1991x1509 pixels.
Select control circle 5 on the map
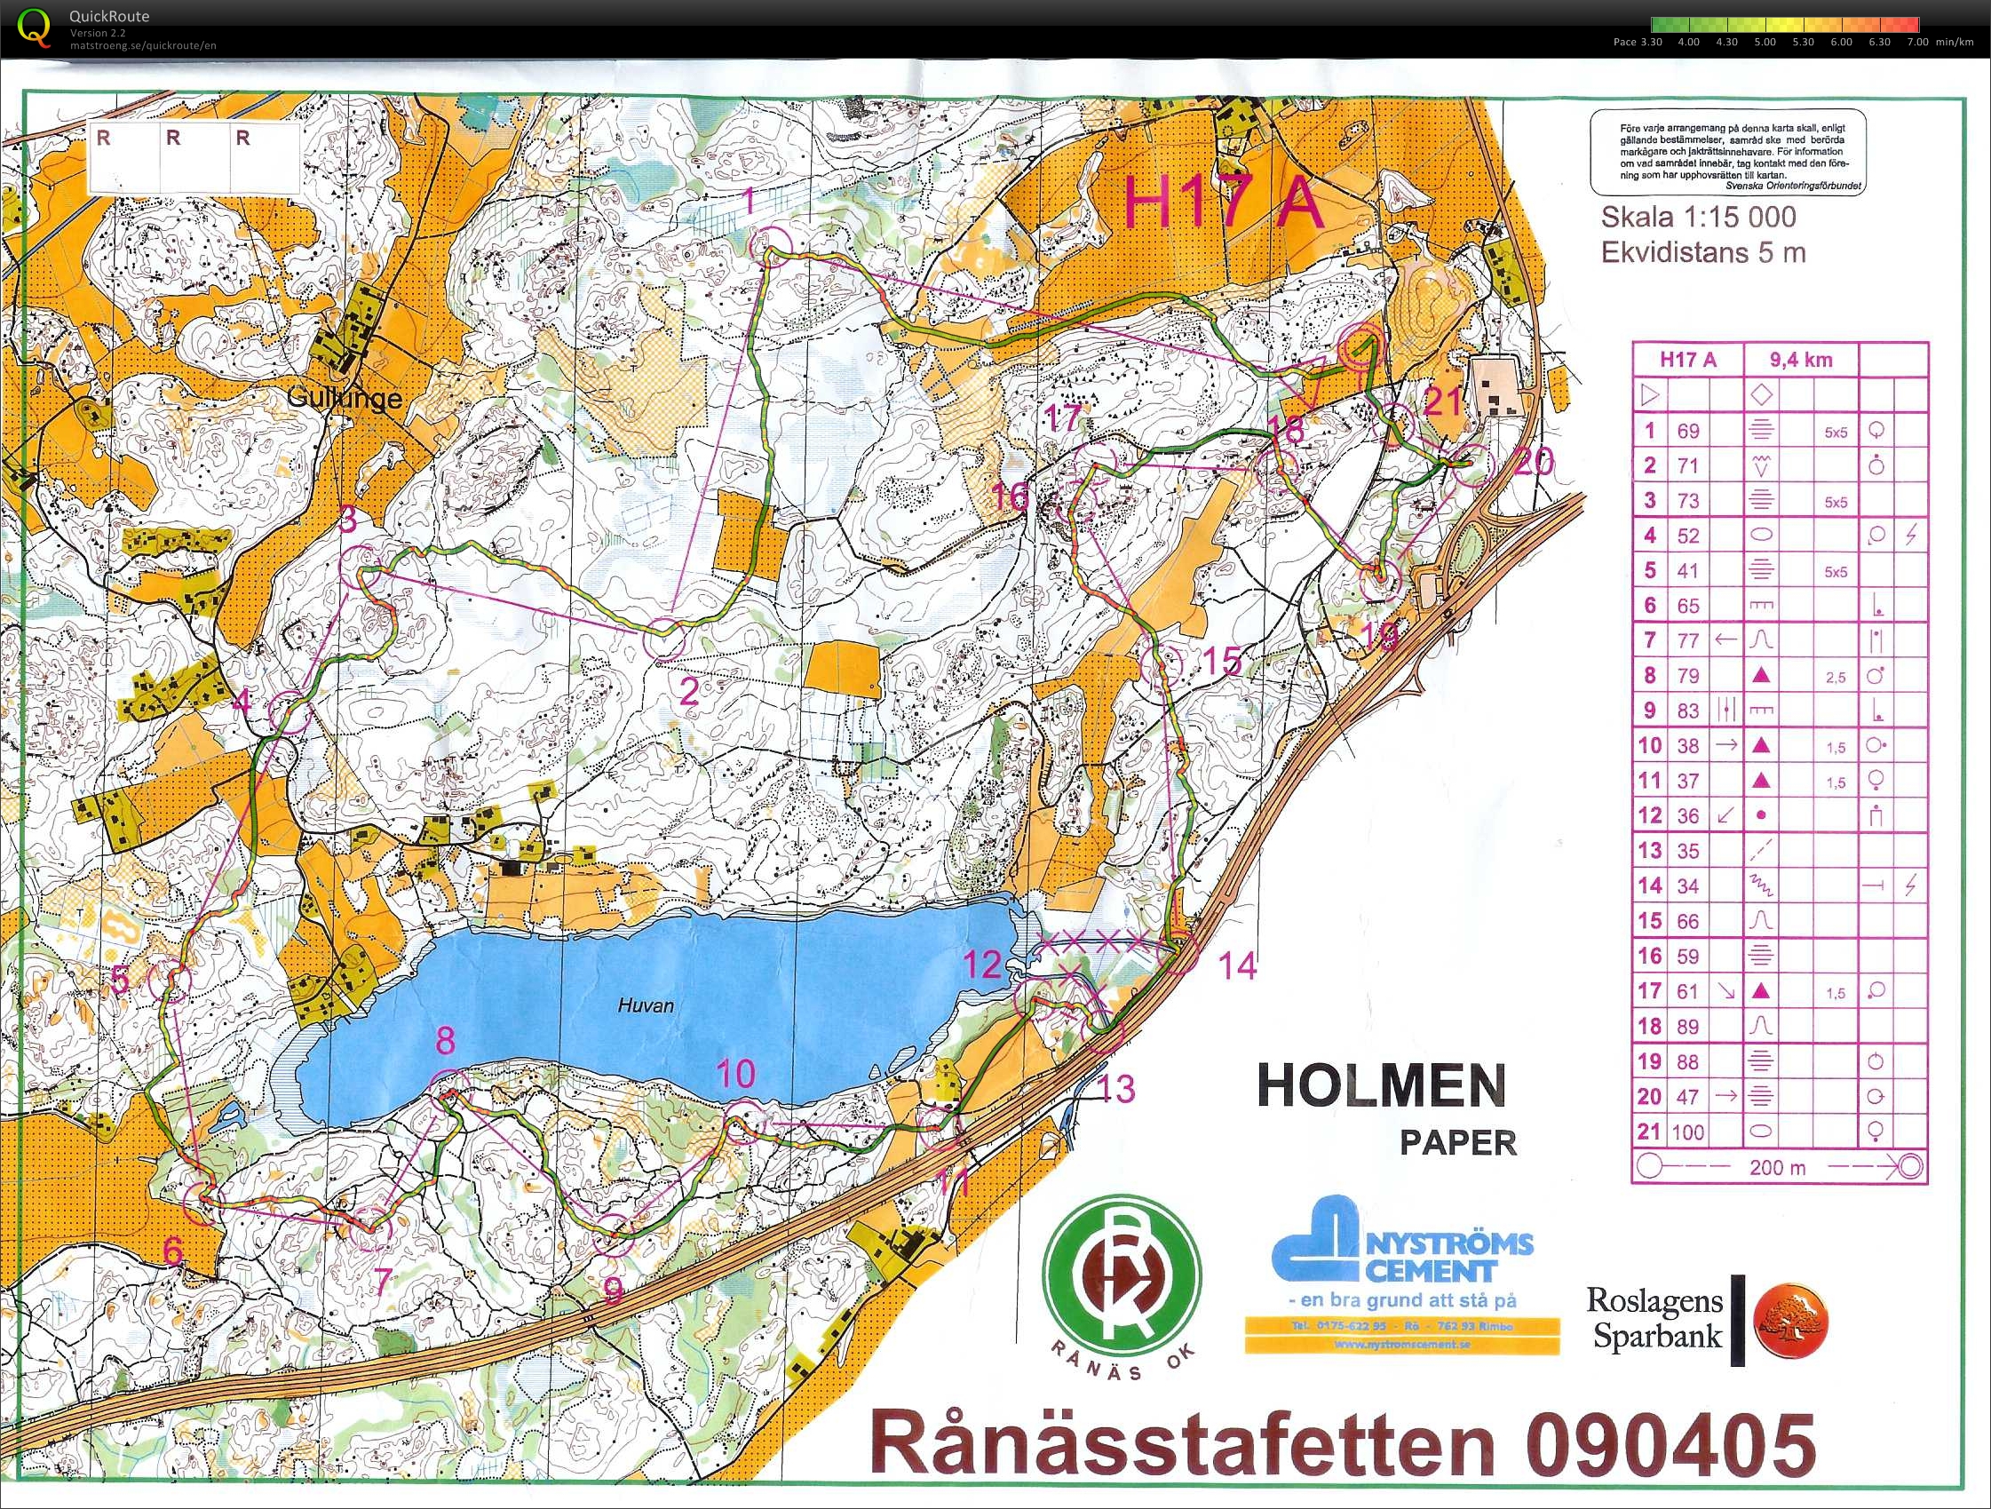pos(171,981)
